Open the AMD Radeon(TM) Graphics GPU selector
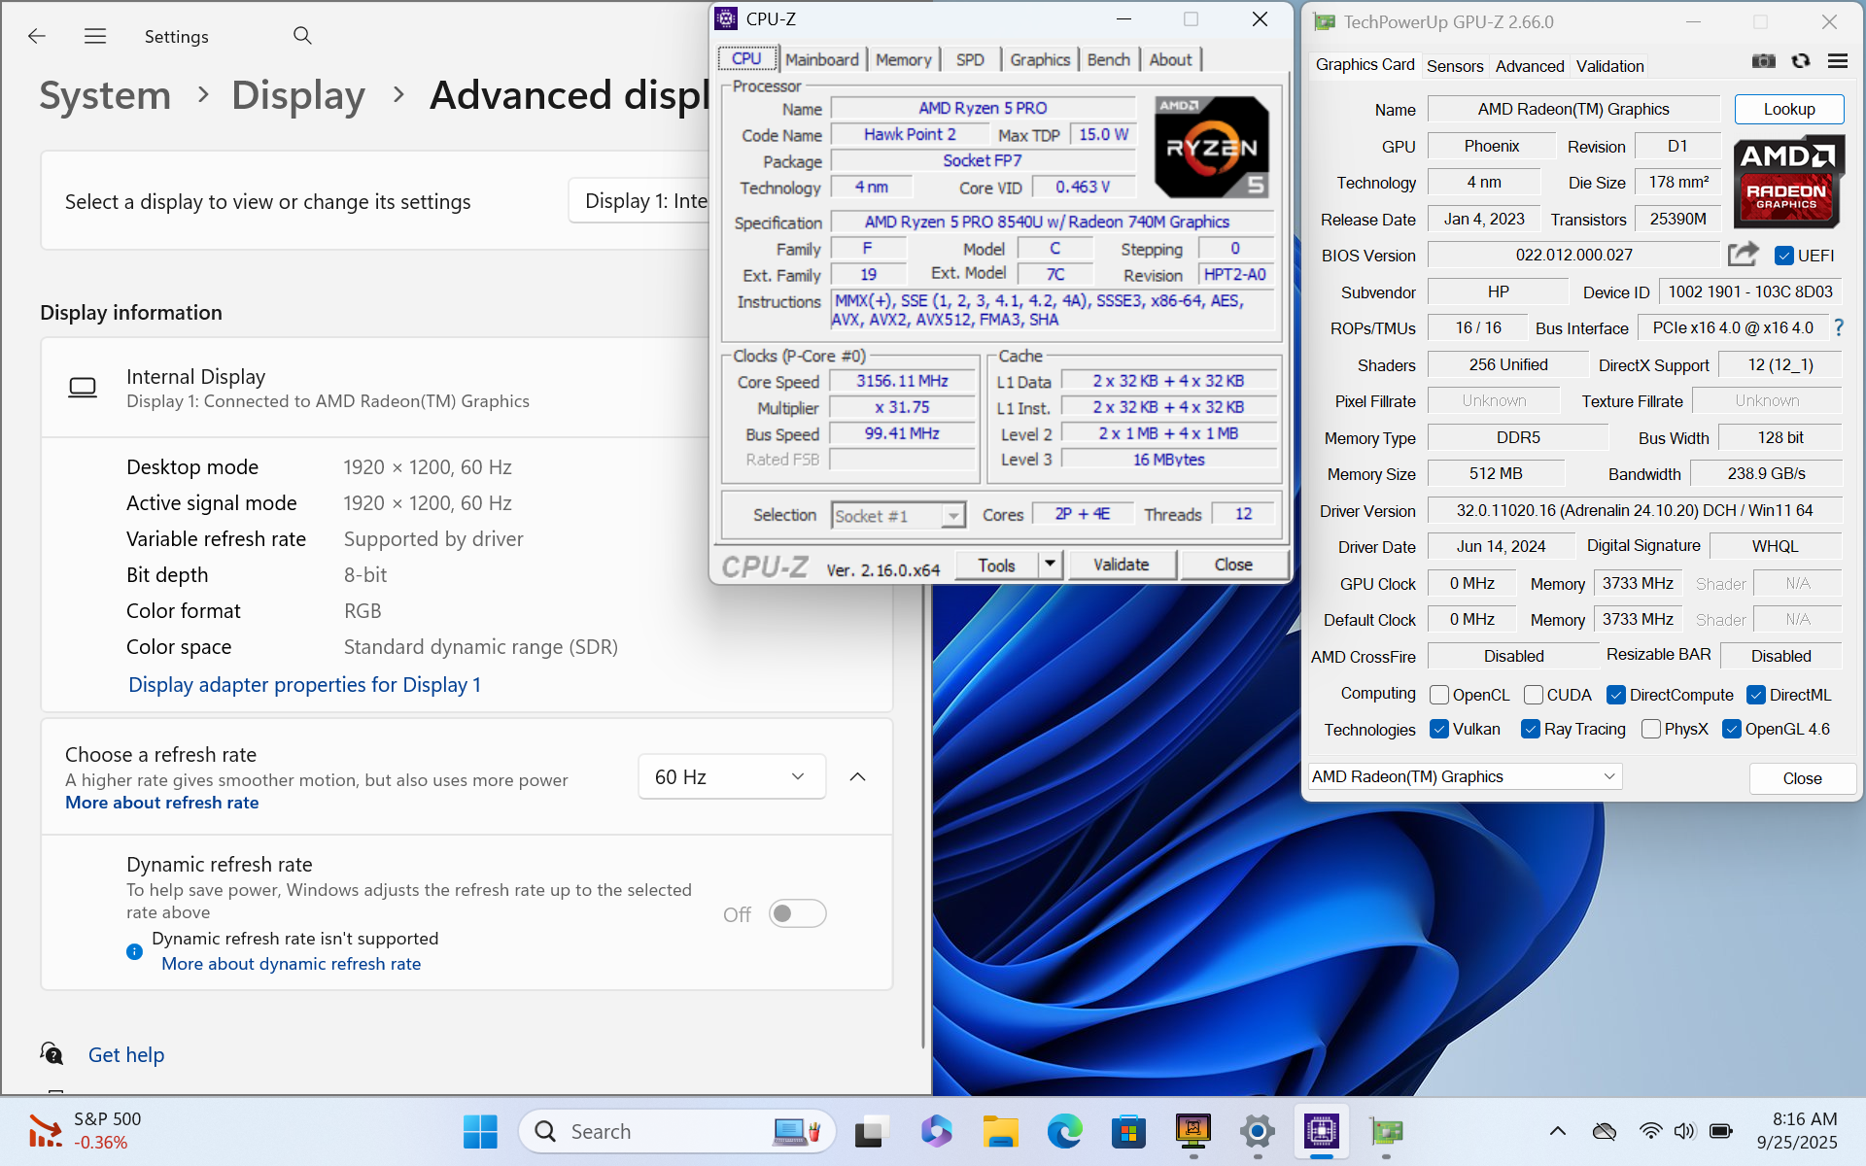This screenshot has width=1866, height=1166. (x=1463, y=776)
